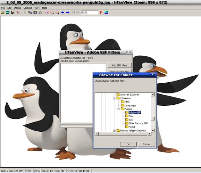Click the 4/4/2010 date status entry

[78, 171]
